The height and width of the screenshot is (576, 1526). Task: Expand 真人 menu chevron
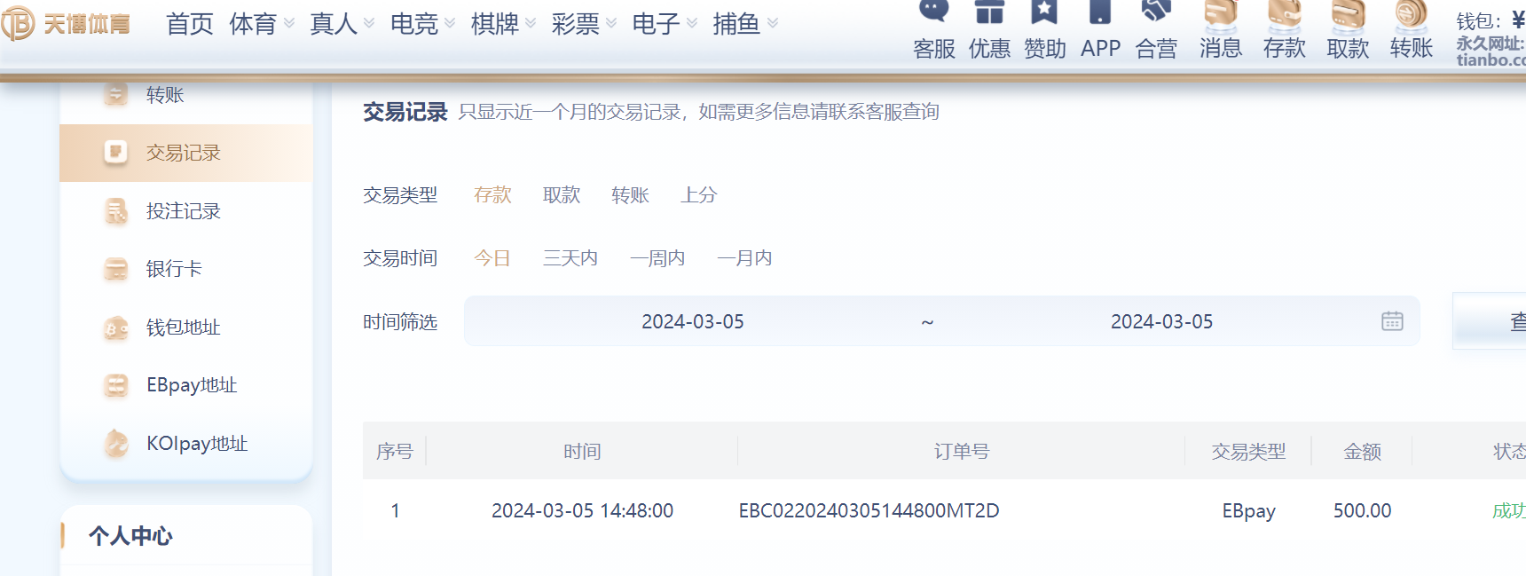click(369, 24)
